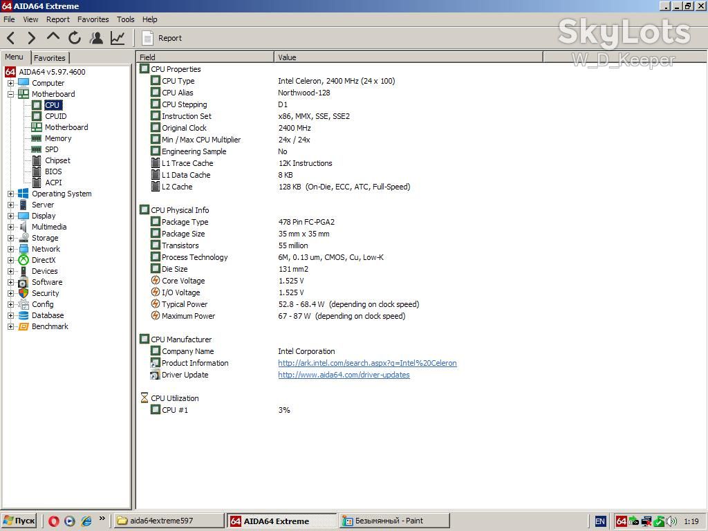
Task: Open the user icon in the toolbar
Action: (x=96, y=38)
